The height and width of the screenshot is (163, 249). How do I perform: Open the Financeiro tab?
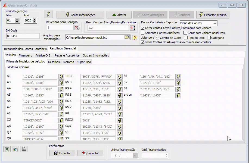[x=25, y=55]
